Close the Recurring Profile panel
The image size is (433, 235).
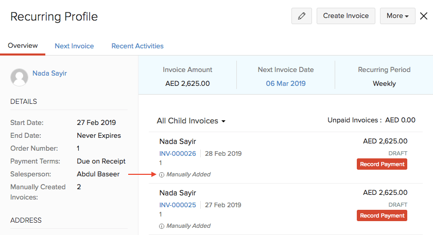tap(424, 16)
